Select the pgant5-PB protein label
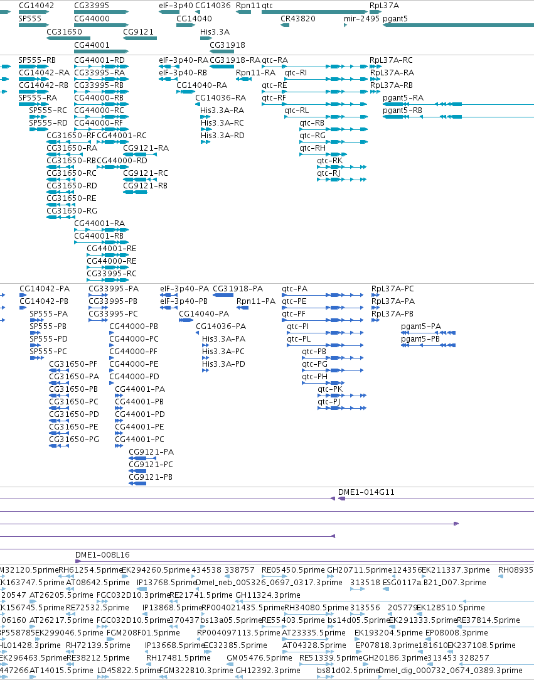 point(420,339)
